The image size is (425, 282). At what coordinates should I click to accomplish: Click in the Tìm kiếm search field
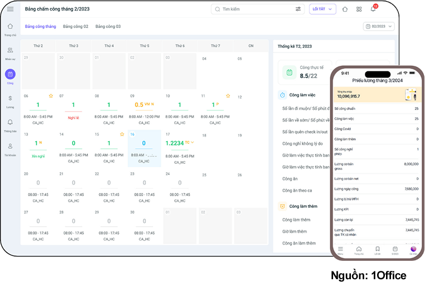[x=253, y=9]
